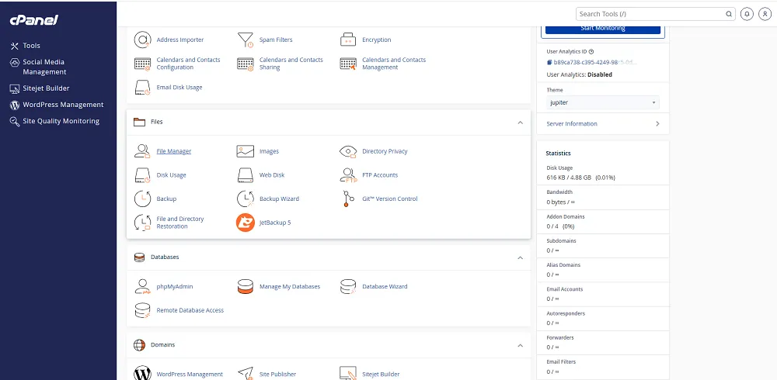Image resolution: width=777 pixels, height=380 pixels.
Task: Click the Start Monitoring button
Action: coord(603,28)
